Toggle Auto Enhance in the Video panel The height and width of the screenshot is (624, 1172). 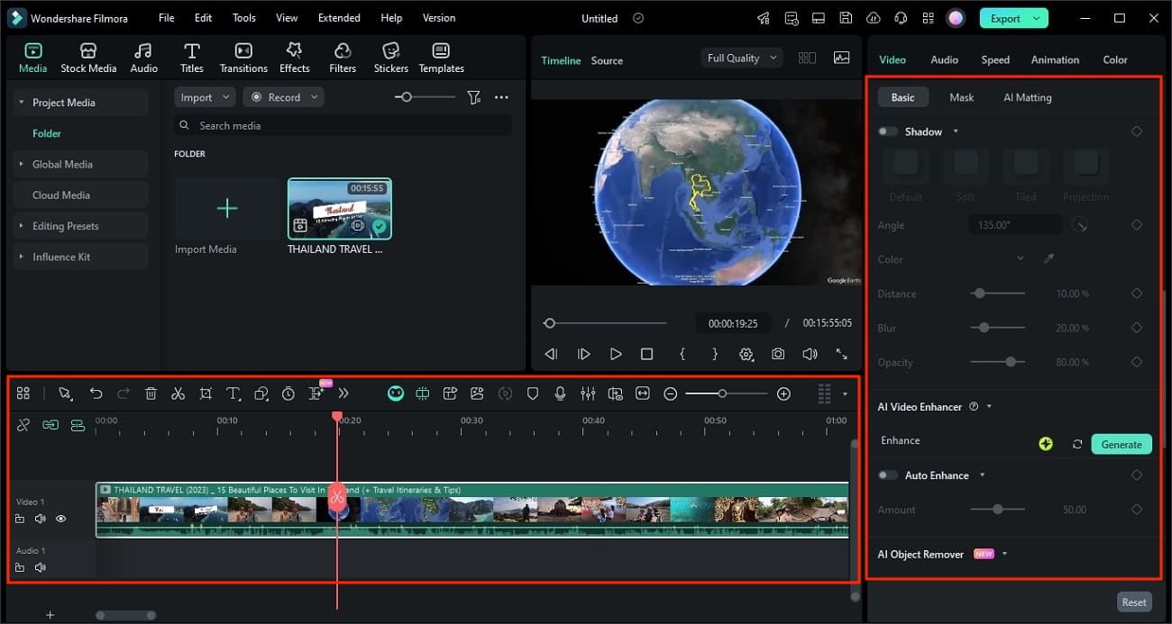(886, 475)
